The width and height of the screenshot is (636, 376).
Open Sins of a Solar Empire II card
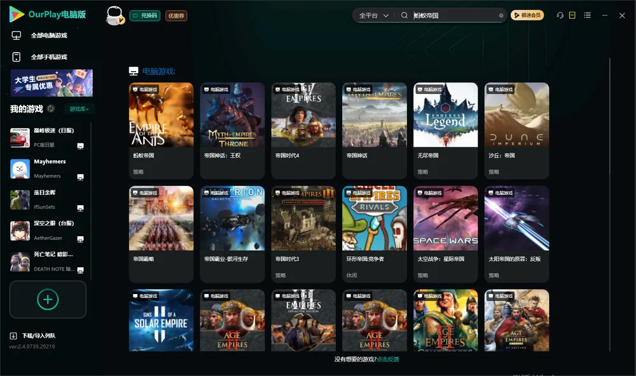[x=161, y=320]
